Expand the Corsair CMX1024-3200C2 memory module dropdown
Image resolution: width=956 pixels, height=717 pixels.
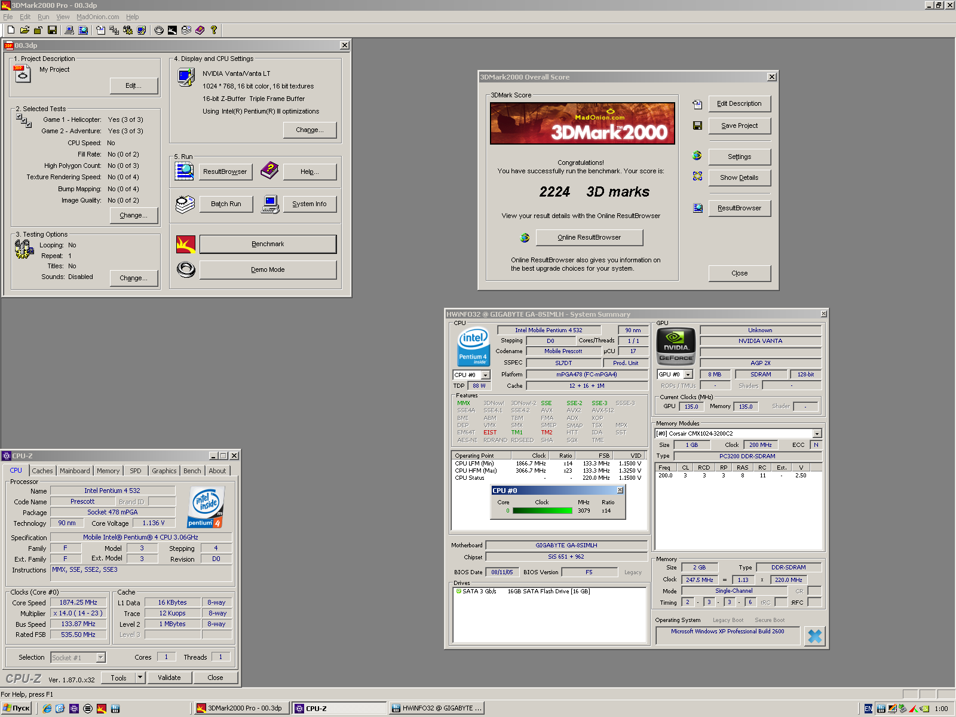pos(817,434)
